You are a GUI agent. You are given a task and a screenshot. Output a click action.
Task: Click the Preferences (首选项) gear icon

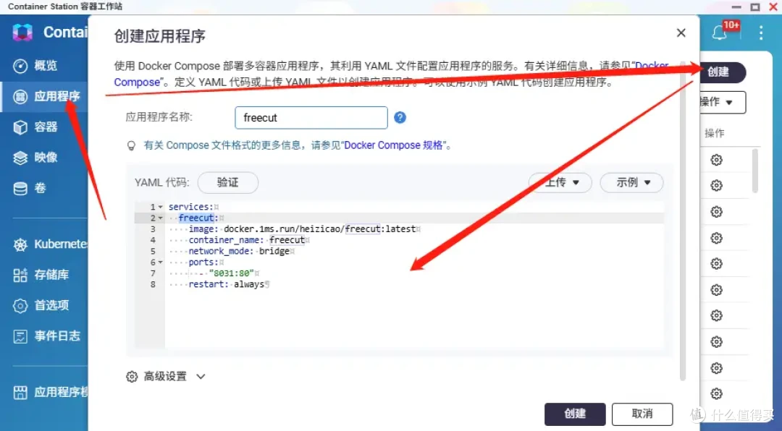pos(20,305)
